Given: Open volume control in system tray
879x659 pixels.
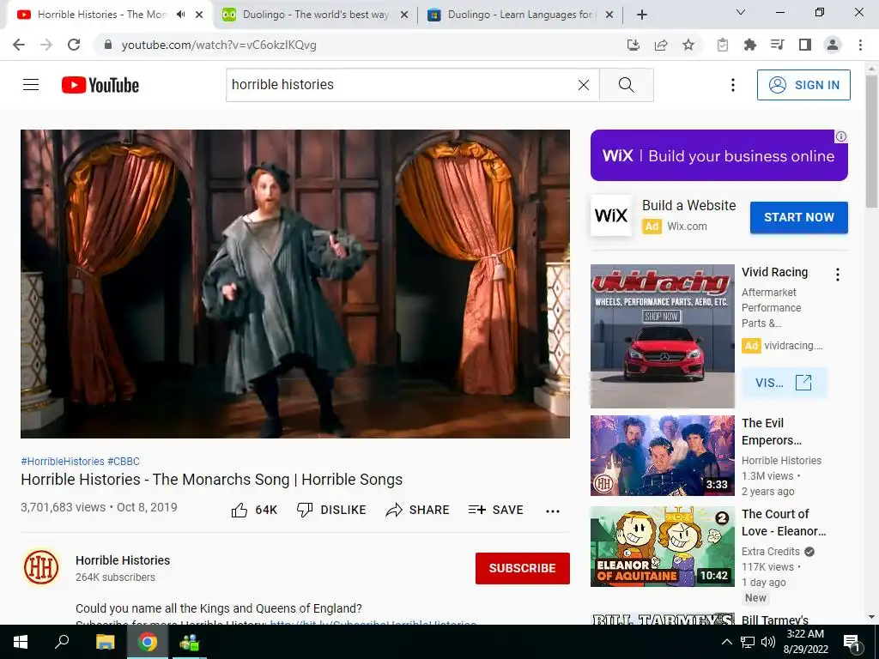Looking at the screenshot, I should [768, 642].
